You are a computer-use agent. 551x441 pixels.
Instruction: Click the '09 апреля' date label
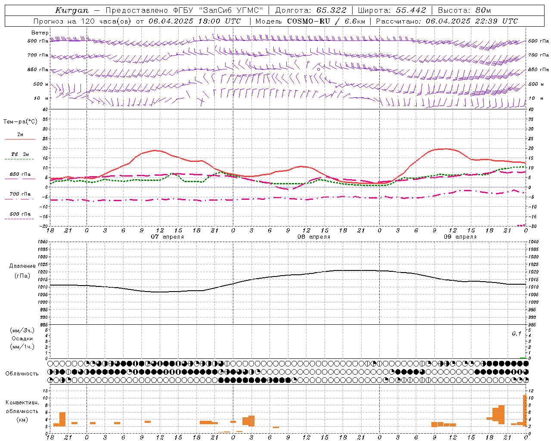(x=460, y=237)
